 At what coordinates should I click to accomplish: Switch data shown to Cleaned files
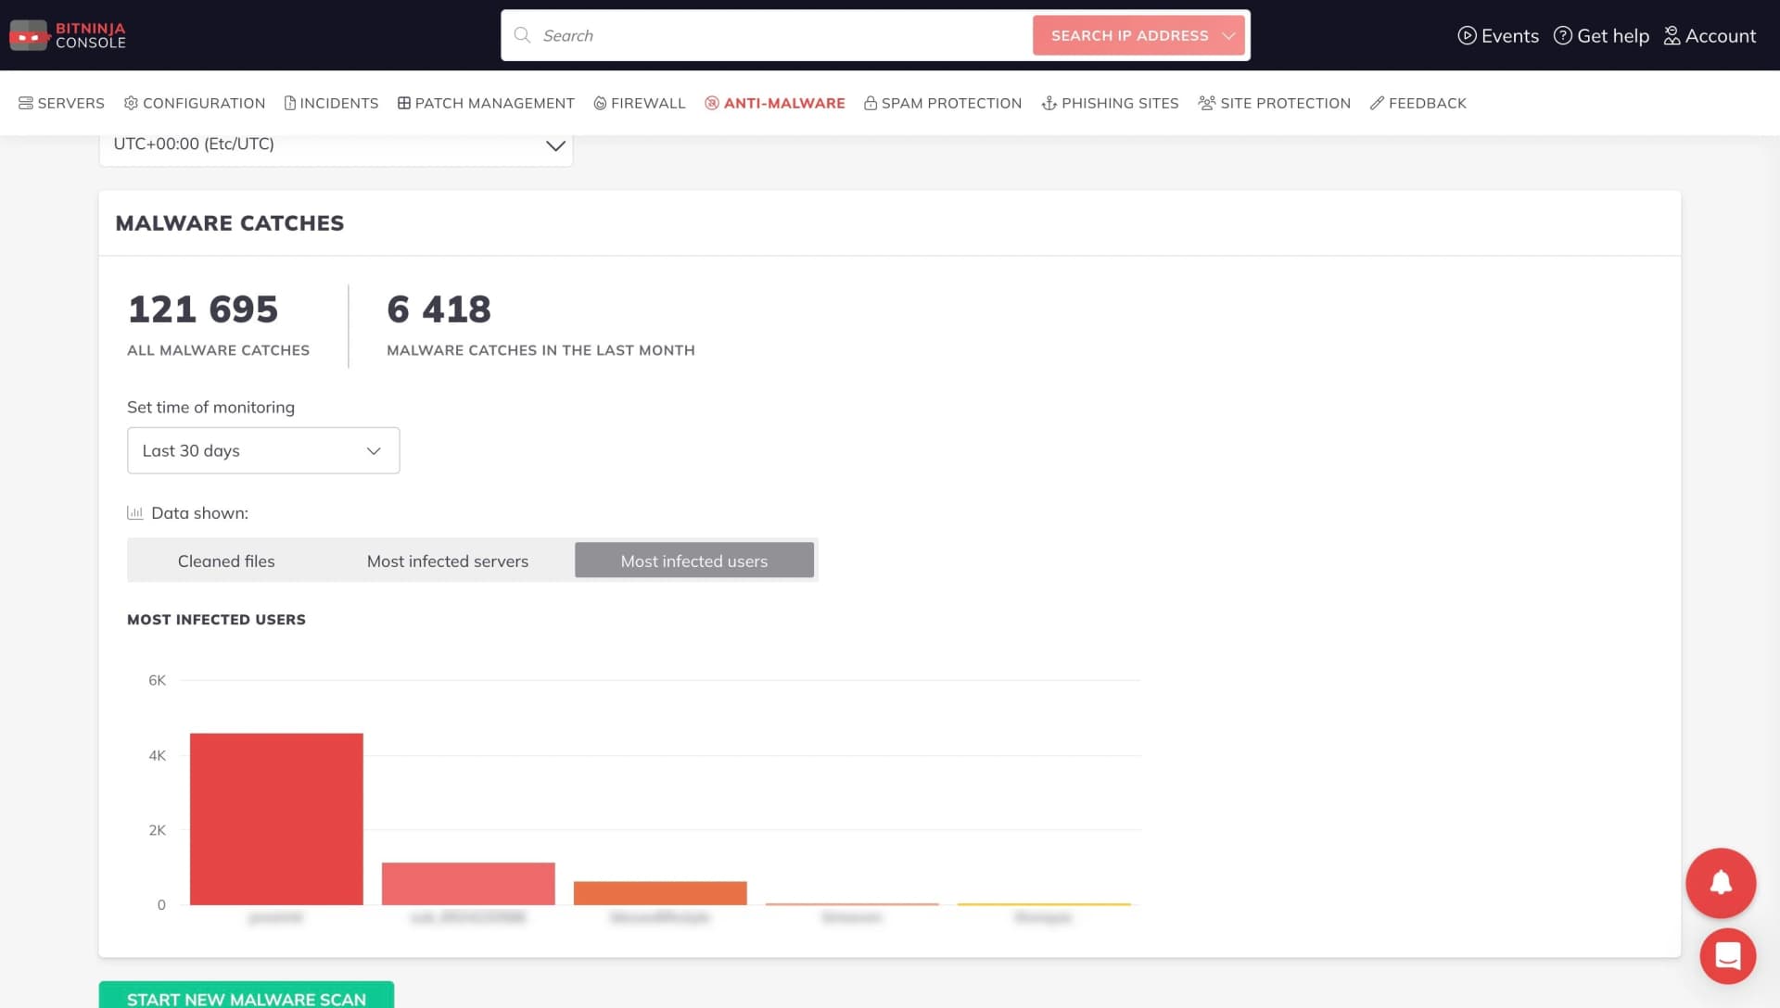[226, 561]
